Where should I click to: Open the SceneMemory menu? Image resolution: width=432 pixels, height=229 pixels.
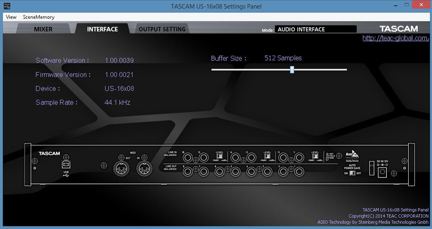38,17
